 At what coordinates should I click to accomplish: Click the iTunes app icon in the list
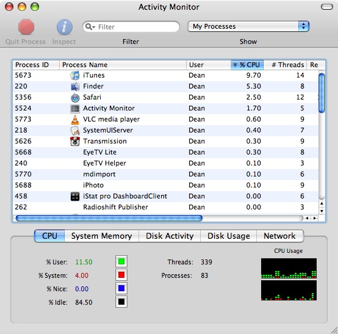pyautogui.click(x=75, y=75)
